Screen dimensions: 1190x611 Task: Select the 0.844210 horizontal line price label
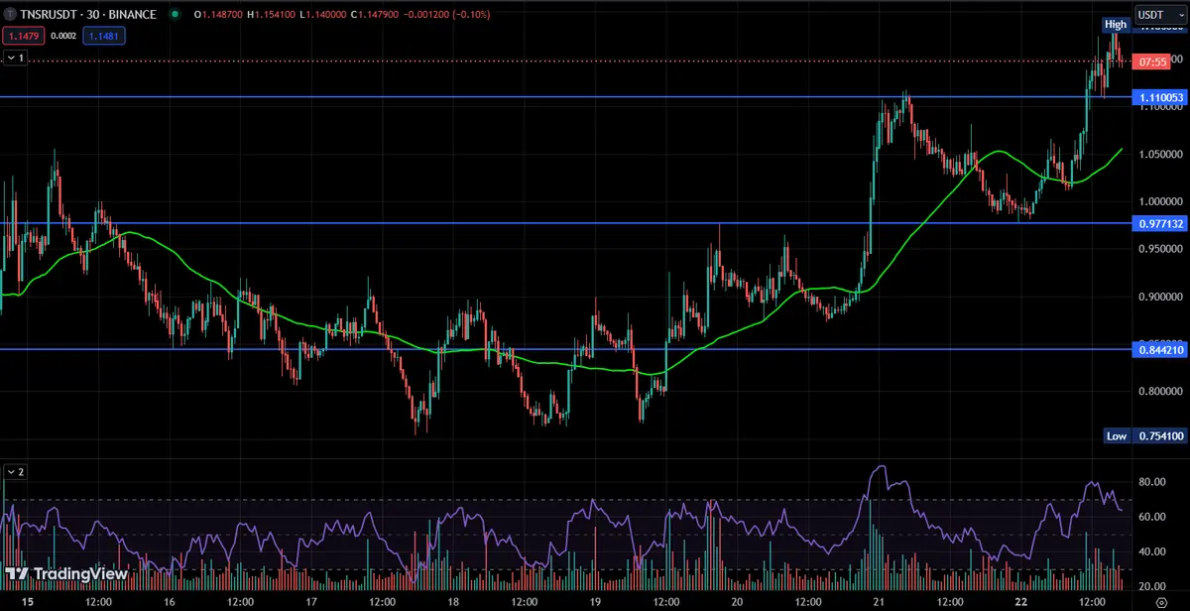tap(1158, 349)
